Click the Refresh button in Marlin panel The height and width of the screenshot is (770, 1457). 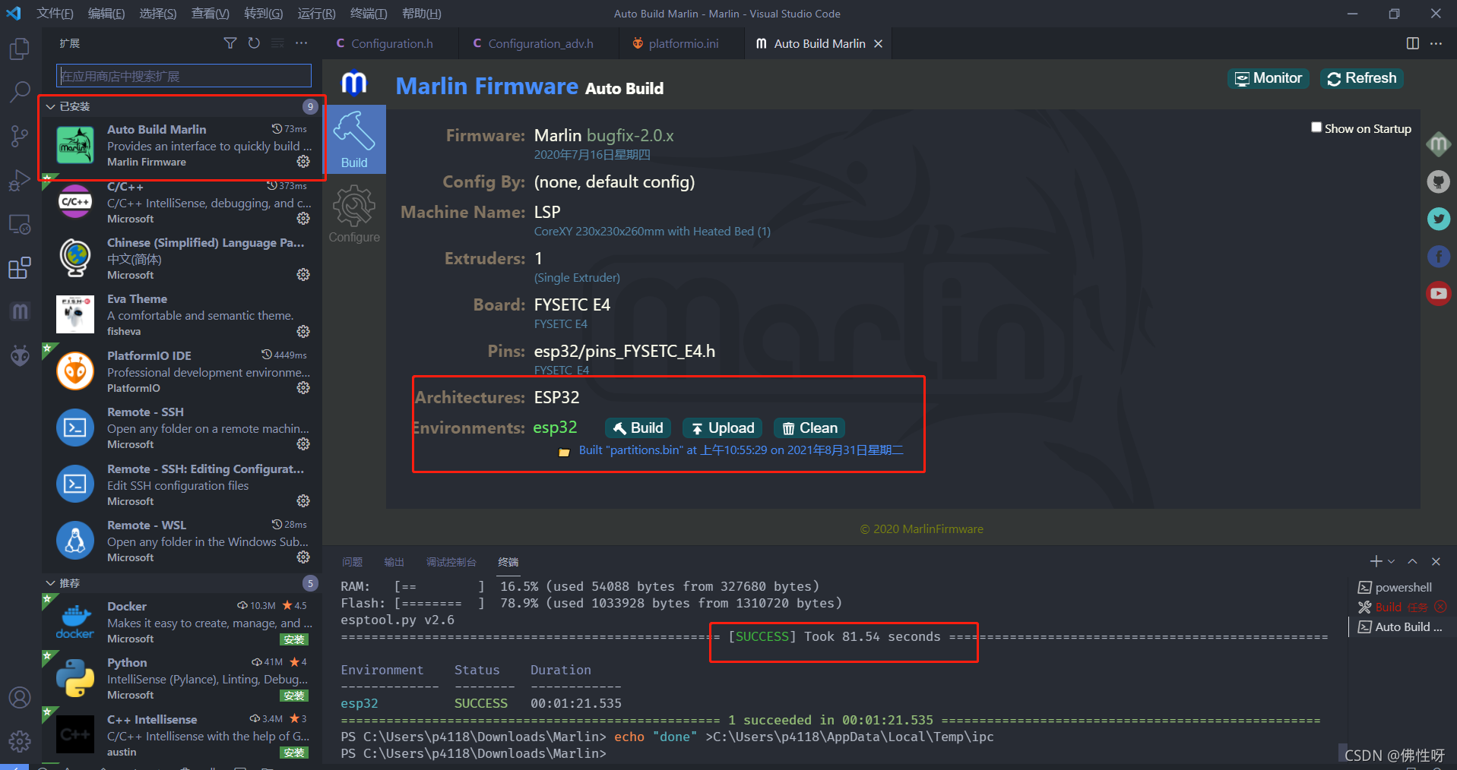tap(1361, 78)
